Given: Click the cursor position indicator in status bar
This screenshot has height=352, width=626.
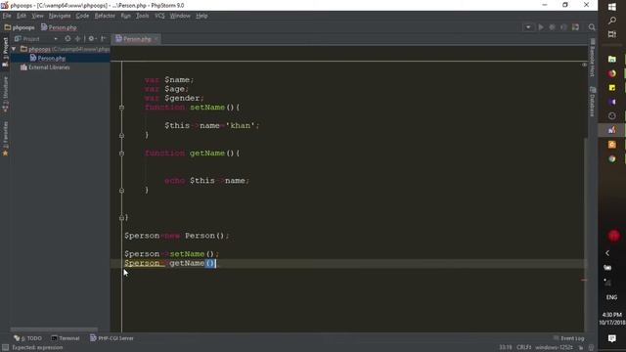Looking at the screenshot, I should [506, 348].
